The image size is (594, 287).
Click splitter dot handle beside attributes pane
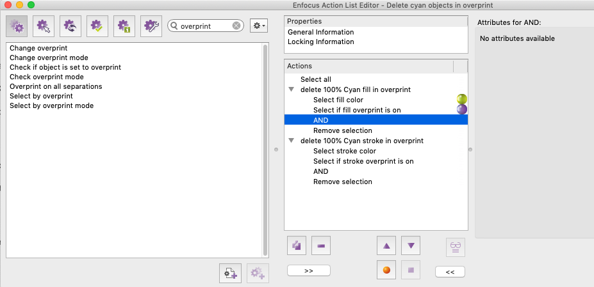470,150
